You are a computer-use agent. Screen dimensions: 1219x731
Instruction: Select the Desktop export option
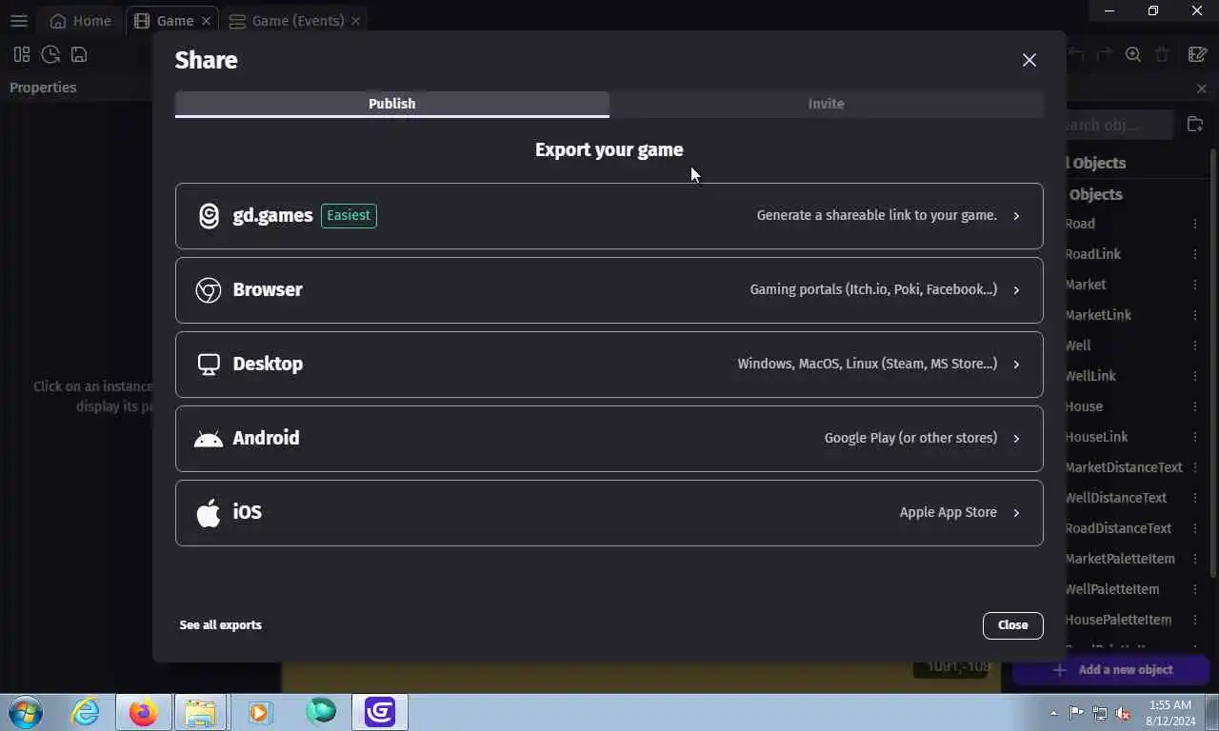(609, 365)
